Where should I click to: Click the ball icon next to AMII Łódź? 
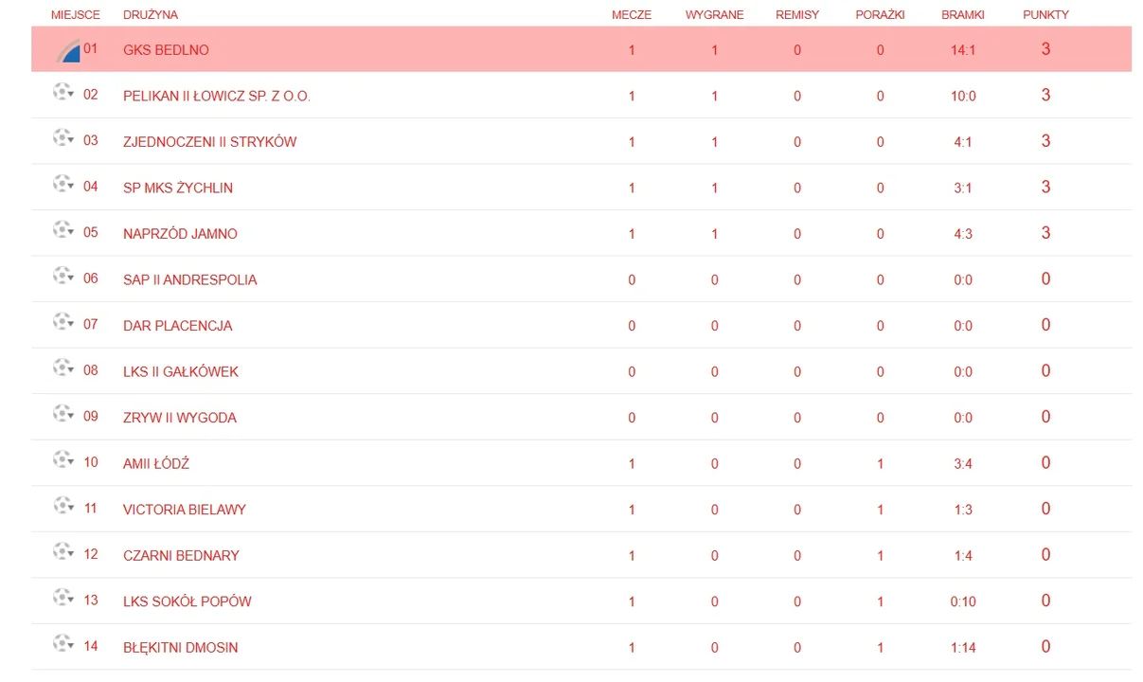pyautogui.click(x=63, y=460)
